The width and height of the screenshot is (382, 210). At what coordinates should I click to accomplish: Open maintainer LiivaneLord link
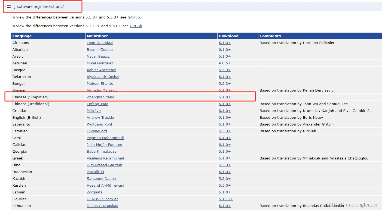[x=97, y=131]
